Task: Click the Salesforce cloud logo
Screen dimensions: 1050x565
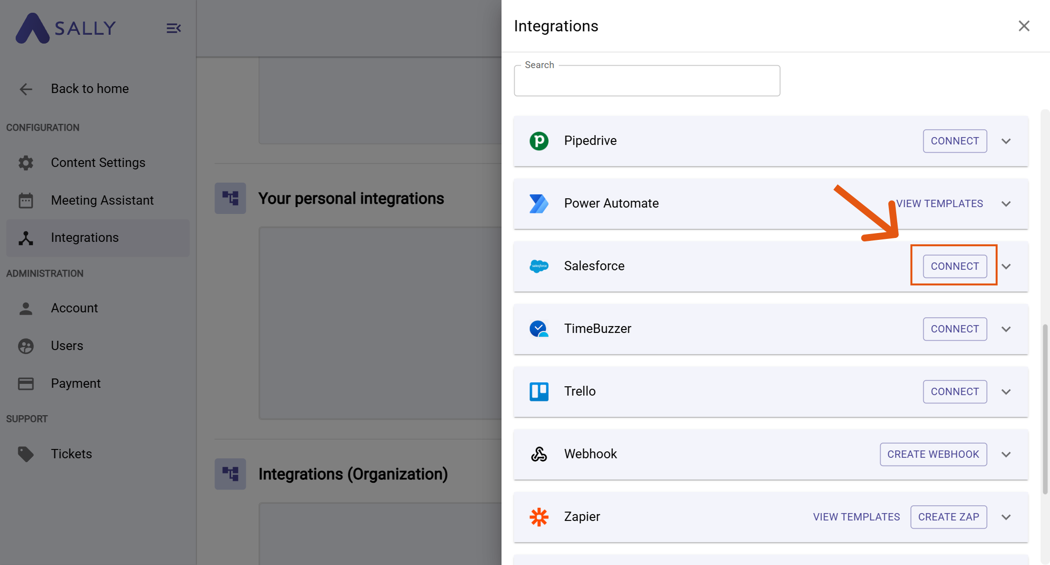Action: click(539, 266)
